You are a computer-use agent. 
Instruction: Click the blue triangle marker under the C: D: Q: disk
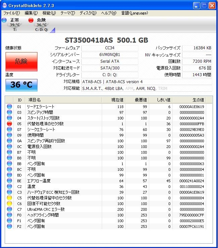click(53, 30)
